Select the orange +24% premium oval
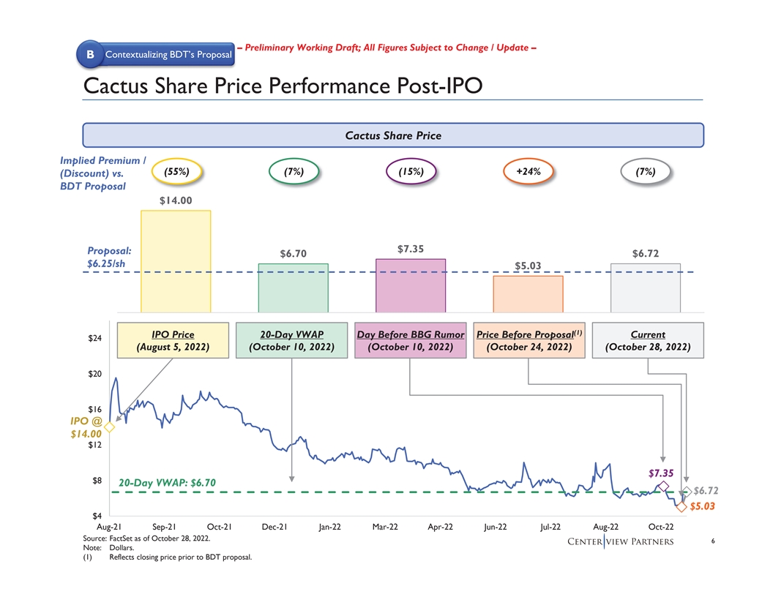The image size is (773, 597). click(528, 171)
